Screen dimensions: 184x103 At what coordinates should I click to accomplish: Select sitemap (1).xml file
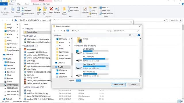[x=31, y=78]
